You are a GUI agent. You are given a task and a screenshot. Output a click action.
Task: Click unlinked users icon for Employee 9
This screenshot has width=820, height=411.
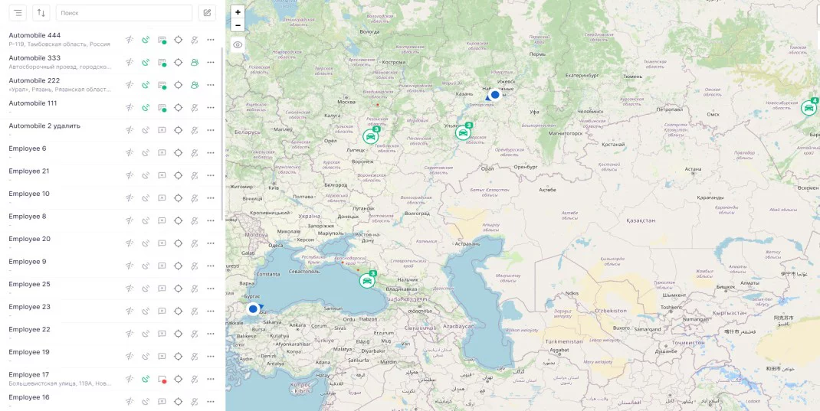point(195,266)
